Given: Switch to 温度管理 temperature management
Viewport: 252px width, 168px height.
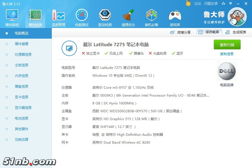Looking at the screenshot, I should (x=58, y=17).
